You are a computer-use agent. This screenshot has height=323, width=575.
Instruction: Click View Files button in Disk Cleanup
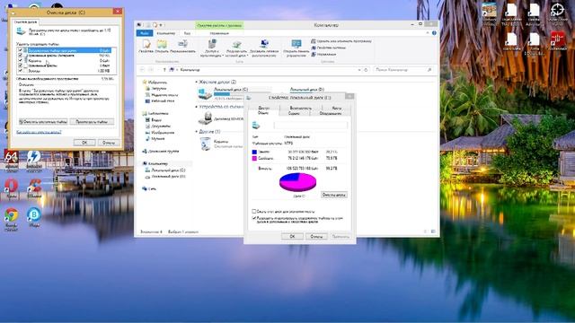(92, 122)
